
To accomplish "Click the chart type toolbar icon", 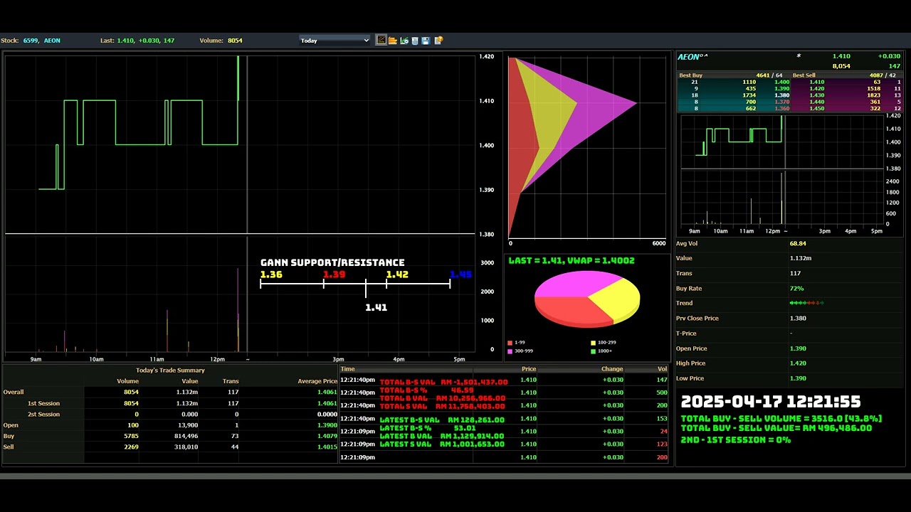I will point(381,41).
